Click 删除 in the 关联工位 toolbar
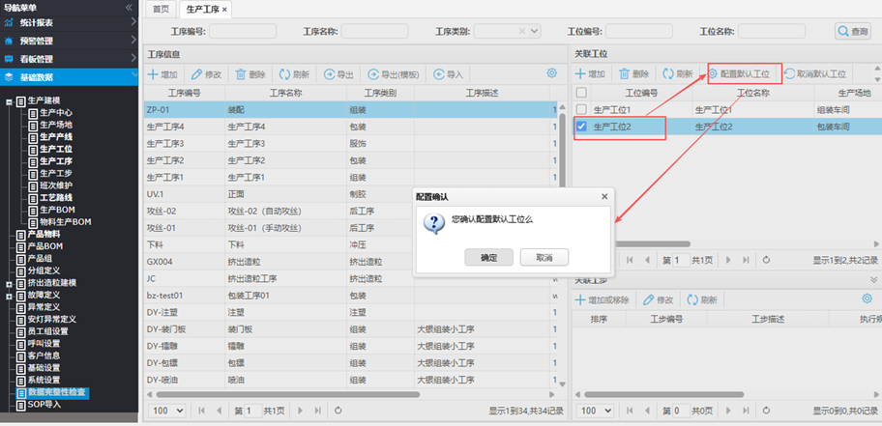Screen dimensions: 882x426 [x=634, y=74]
